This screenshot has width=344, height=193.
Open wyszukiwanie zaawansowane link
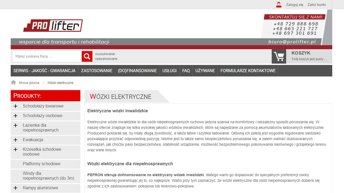[106, 56]
